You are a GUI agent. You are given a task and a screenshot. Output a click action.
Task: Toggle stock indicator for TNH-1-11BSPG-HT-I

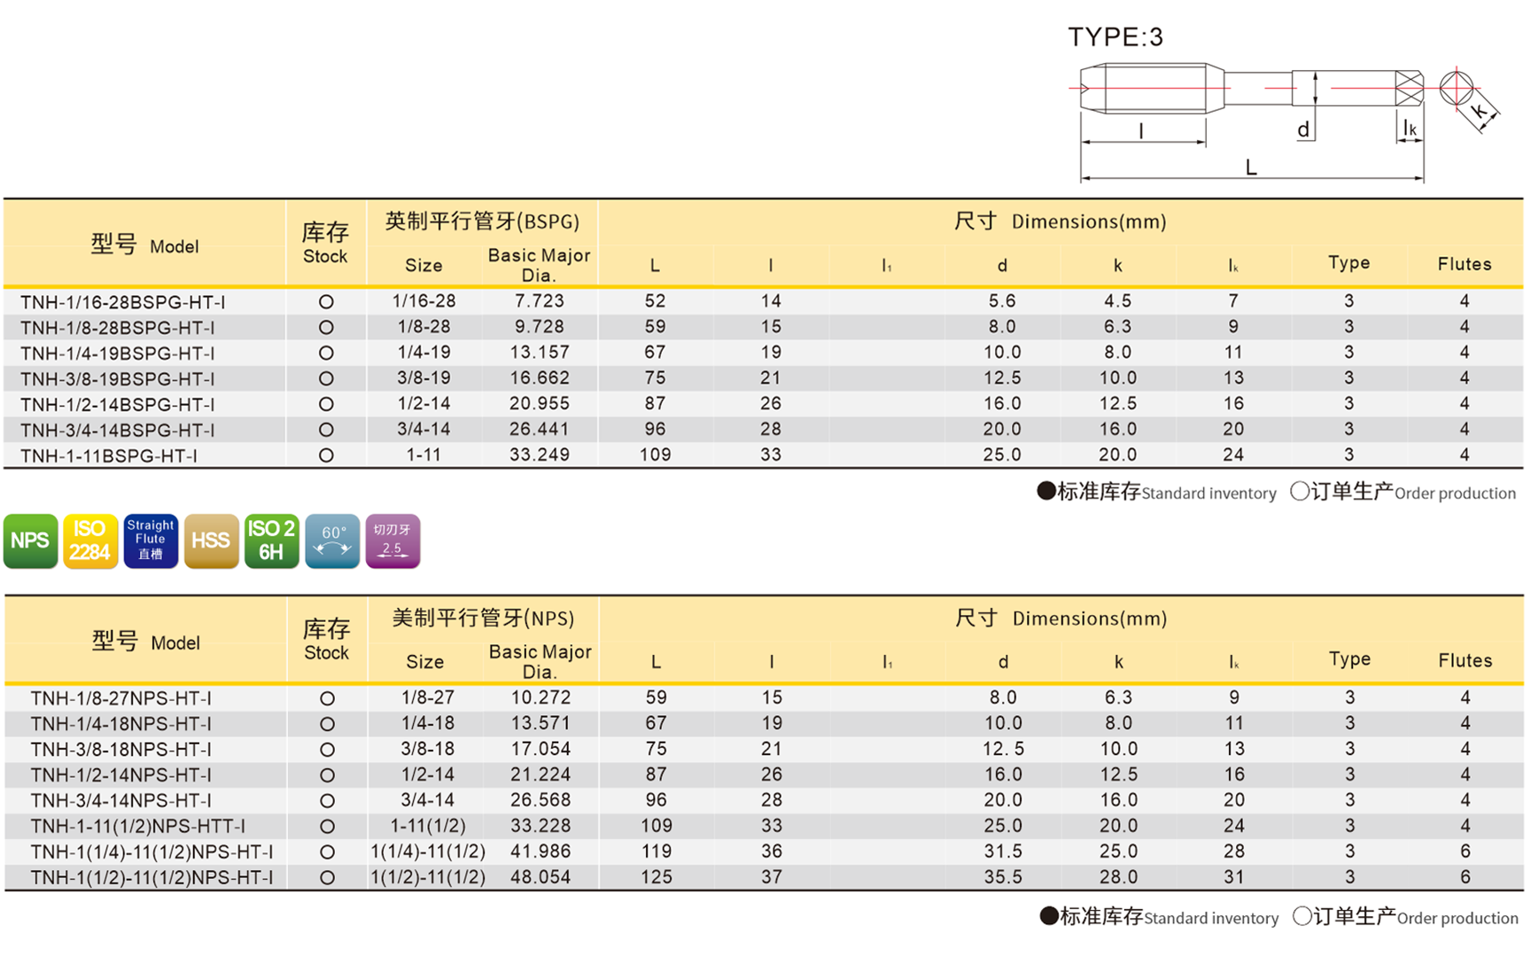point(326,455)
